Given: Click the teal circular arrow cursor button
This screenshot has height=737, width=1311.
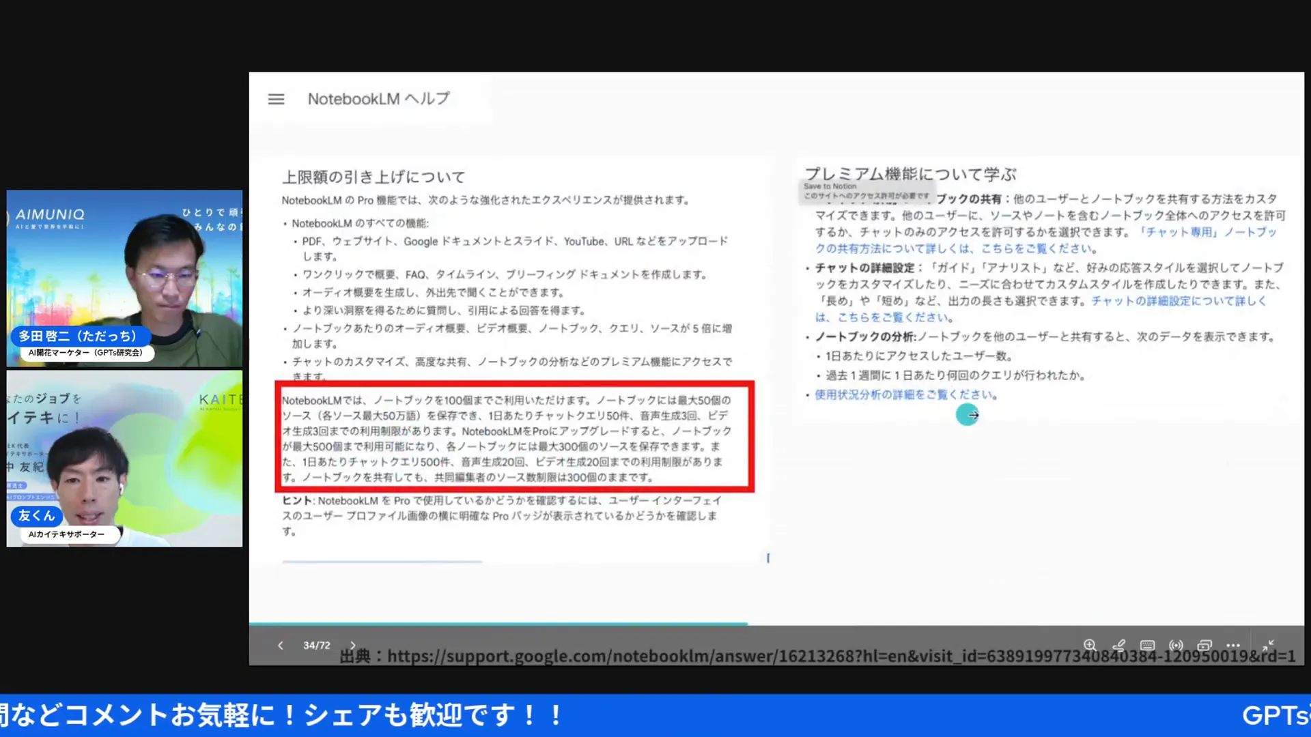Looking at the screenshot, I should coord(967,414).
